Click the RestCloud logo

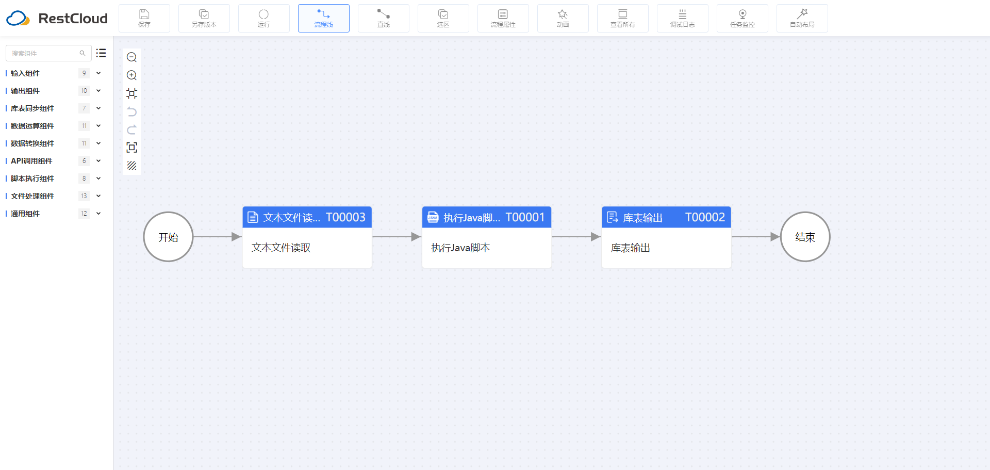(57, 18)
